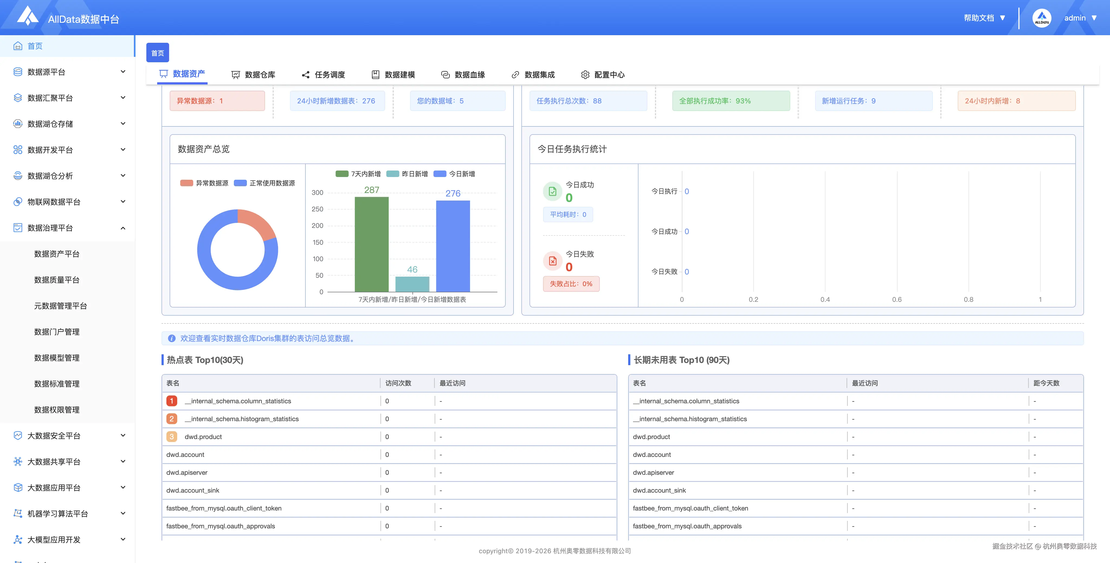Screen dimensions: 1110x563
Task: Click the 任务调度 share icon
Action: tap(305, 75)
